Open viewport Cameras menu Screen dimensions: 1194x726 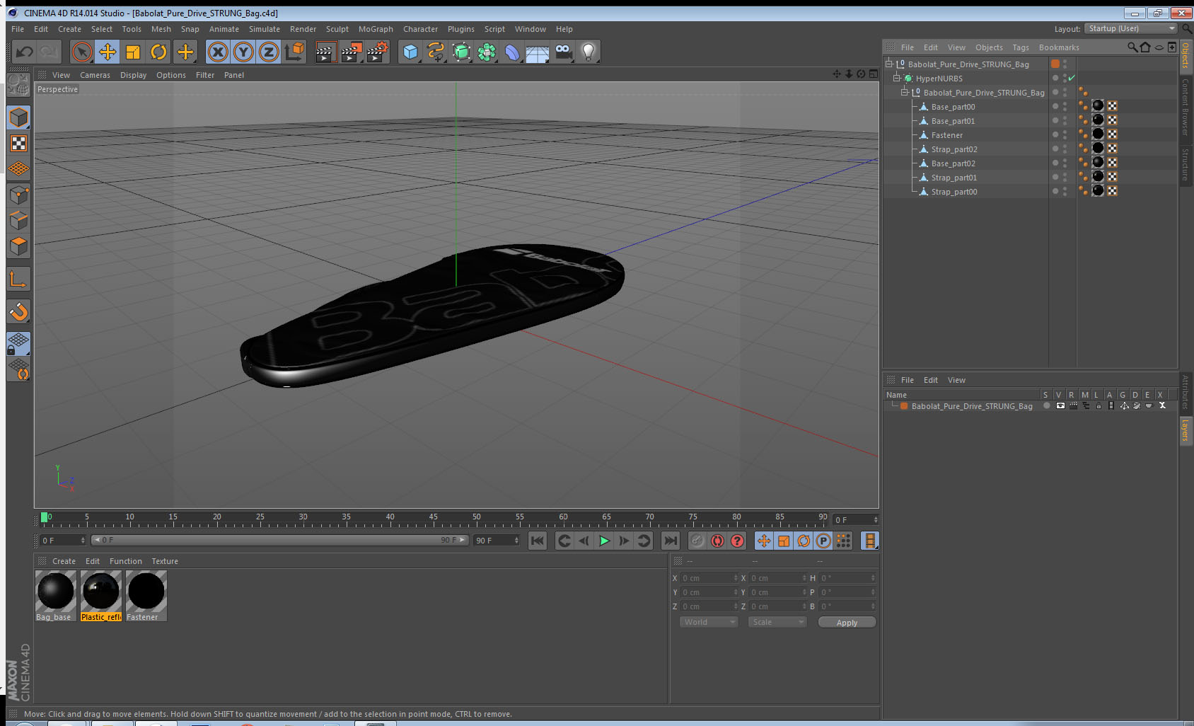[95, 75]
